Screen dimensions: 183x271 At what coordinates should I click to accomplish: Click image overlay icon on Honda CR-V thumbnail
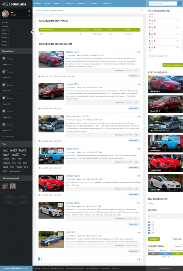(x=60, y=86)
